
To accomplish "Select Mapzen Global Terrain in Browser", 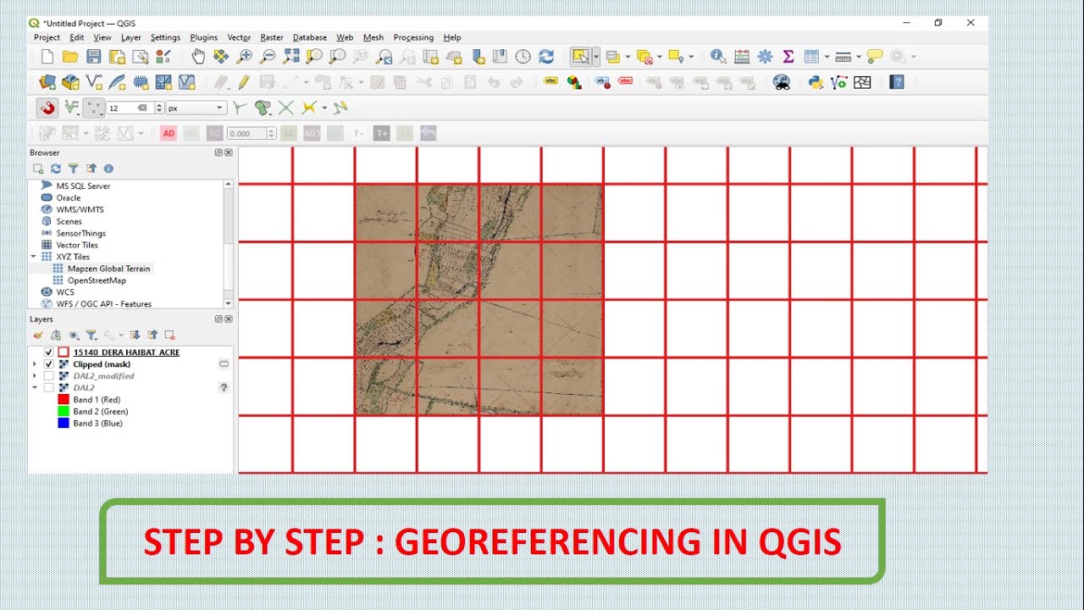I will tap(108, 269).
